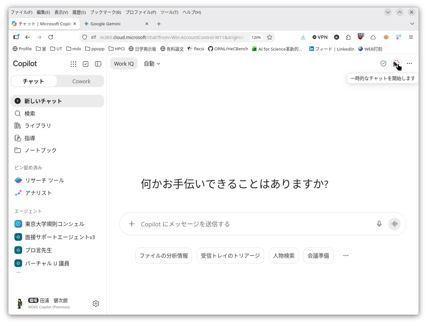Open browser extensions puzzle icon
The width and height of the screenshot is (427, 324).
(348, 37)
